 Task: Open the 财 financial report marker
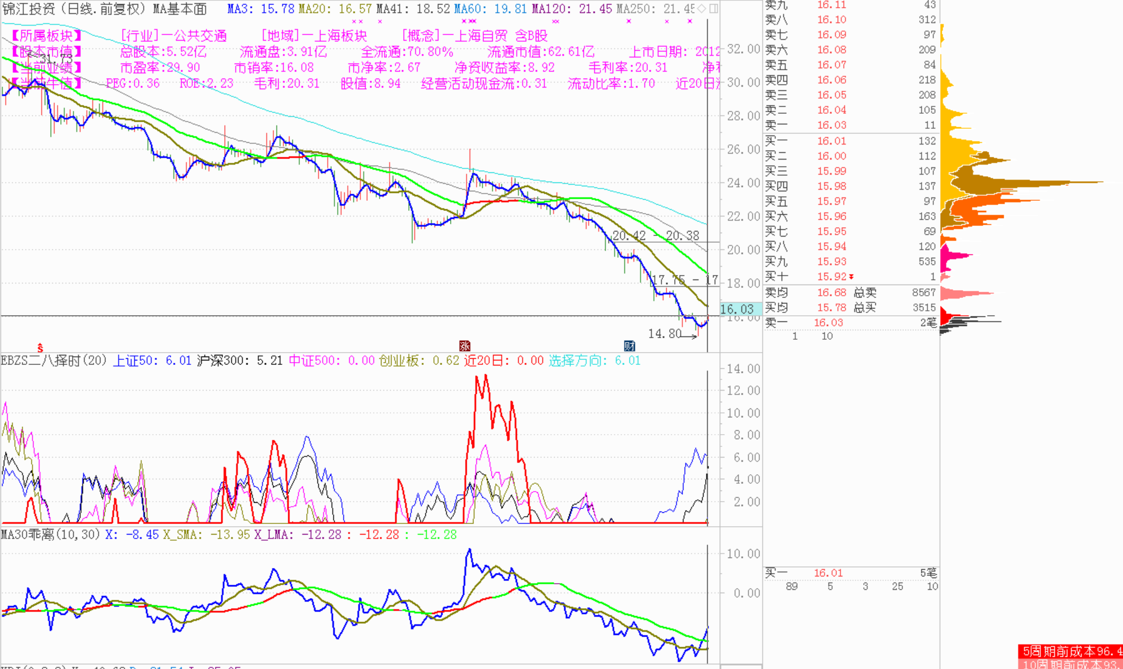tap(629, 346)
